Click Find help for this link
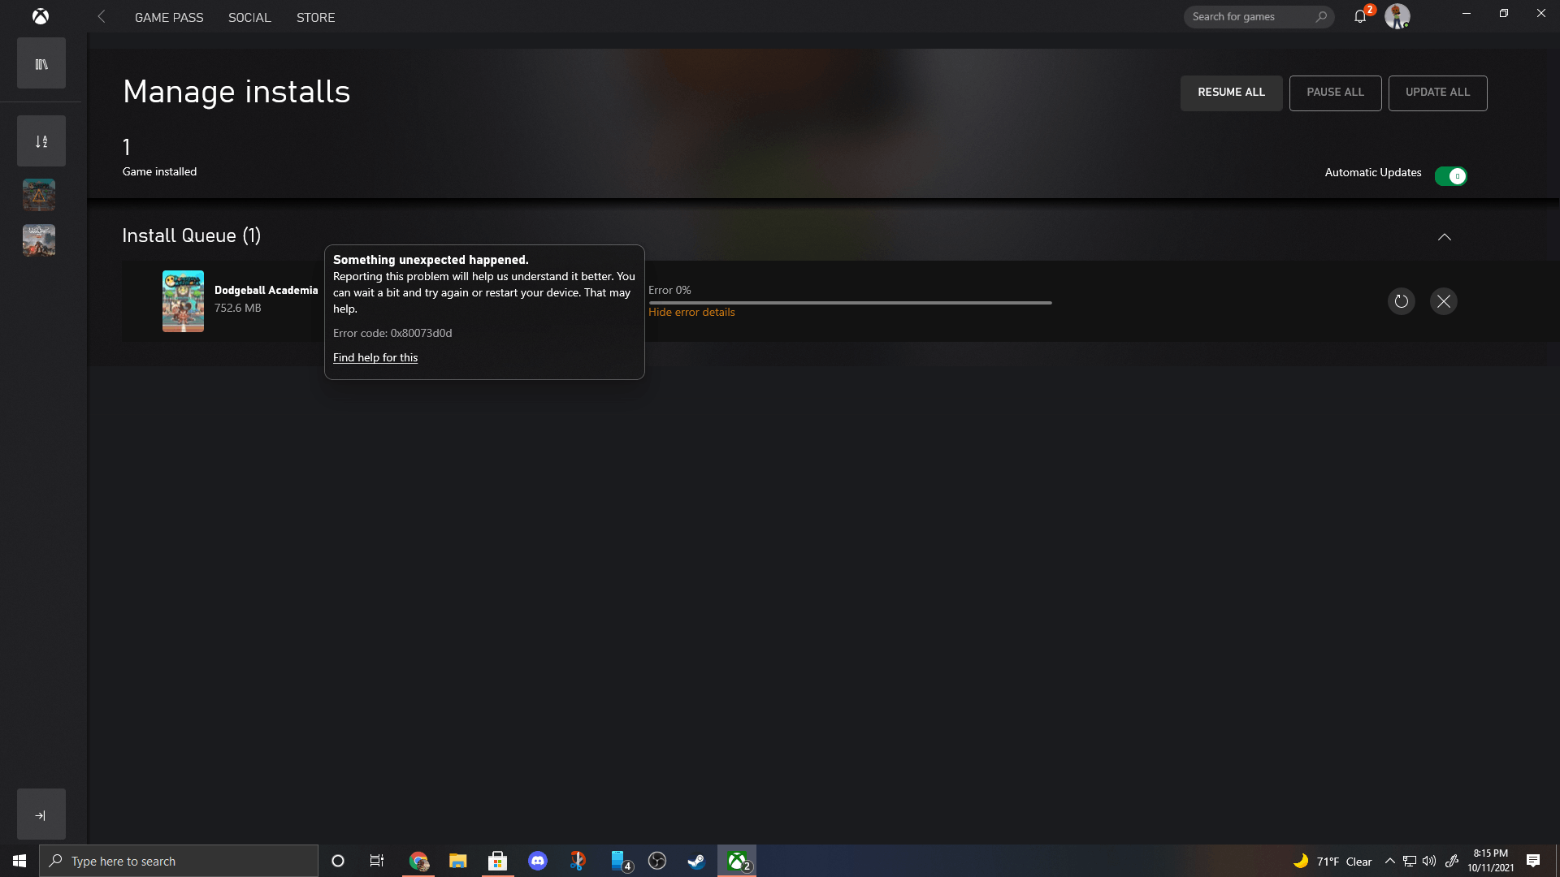The height and width of the screenshot is (877, 1560). click(375, 356)
